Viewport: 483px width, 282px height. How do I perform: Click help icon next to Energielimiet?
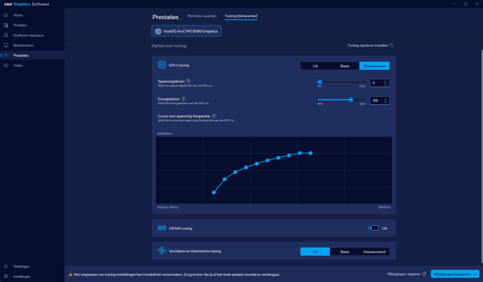click(183, 99)
